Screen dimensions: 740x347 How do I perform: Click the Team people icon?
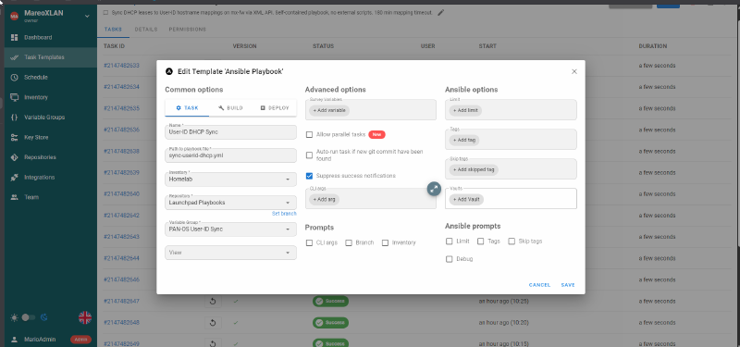(14, 197)
